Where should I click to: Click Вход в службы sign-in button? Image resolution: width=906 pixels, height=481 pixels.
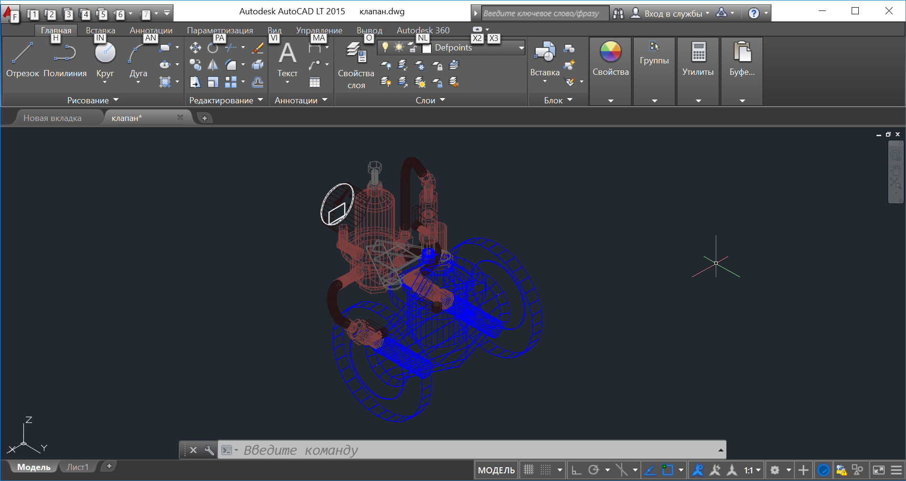pyautogui.click(x=673, y=13)
